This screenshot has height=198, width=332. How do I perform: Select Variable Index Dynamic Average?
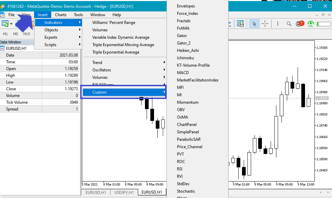tap(121, 37)
